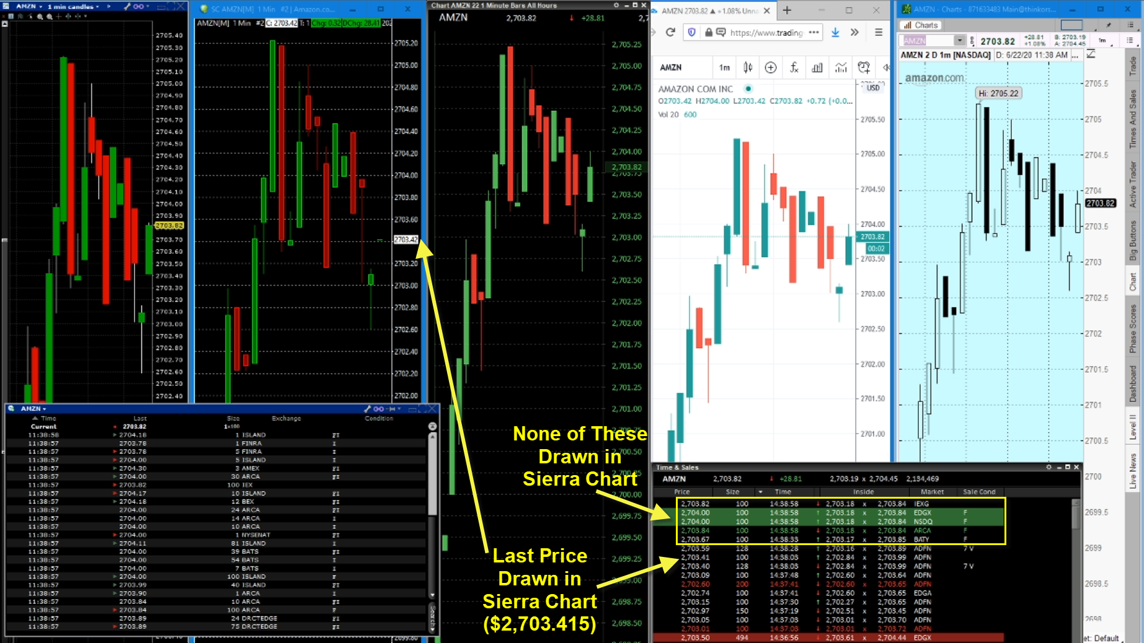The image size is (1144, 643).
Task: Switch to the Charts tab in thinkorswim
Action: [921, 25]
